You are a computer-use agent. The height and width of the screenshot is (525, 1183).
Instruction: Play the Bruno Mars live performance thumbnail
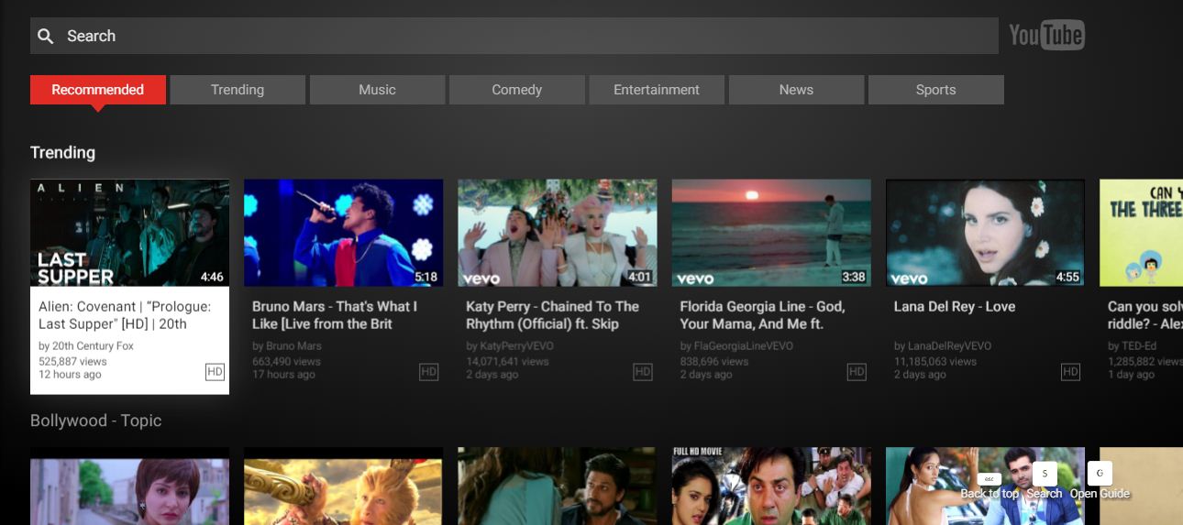click(x=343, y=233)
